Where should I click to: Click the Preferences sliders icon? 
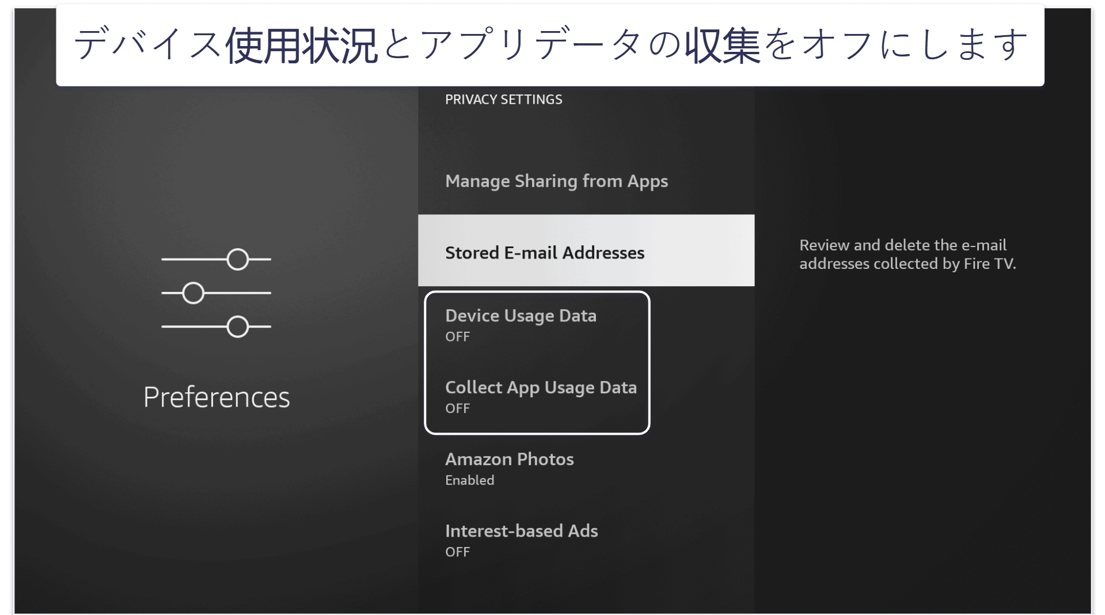[216, 293]
